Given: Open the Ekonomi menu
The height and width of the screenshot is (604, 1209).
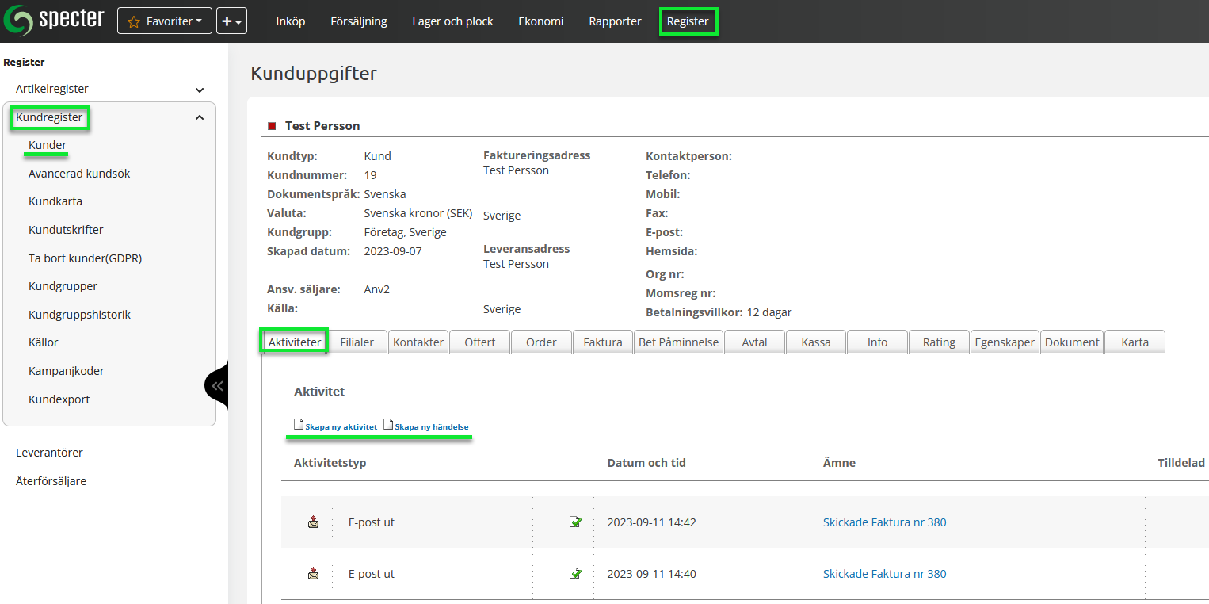Looking at the screenshot, I should click(x=540, y=21).
